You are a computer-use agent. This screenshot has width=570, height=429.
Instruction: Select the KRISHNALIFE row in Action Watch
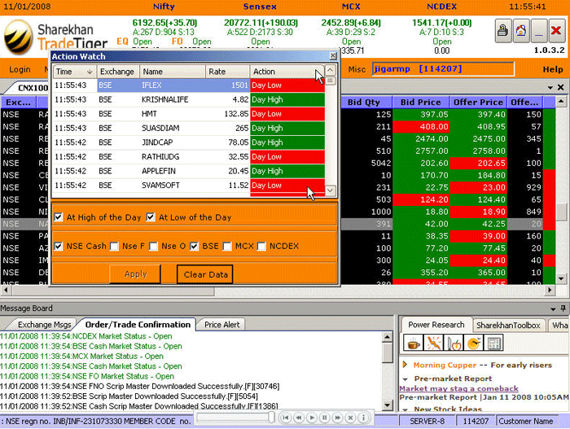tap(189, 99)
